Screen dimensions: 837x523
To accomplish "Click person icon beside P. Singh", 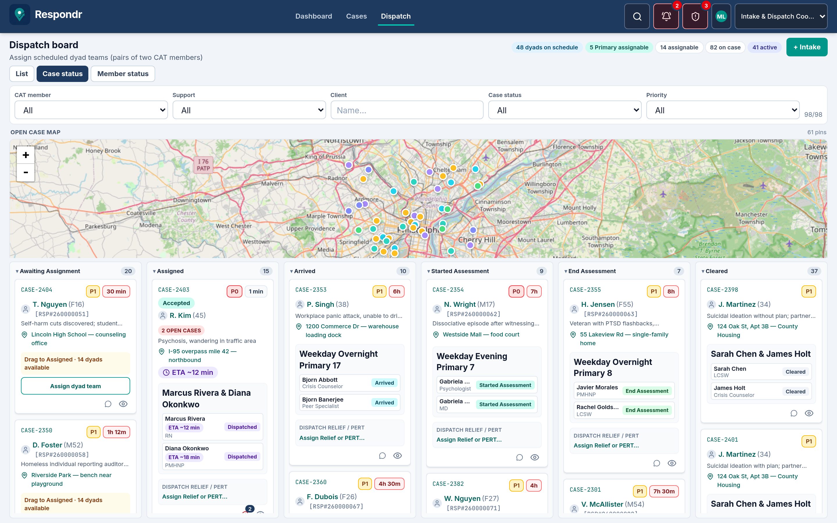I will [x=300, y=305].
